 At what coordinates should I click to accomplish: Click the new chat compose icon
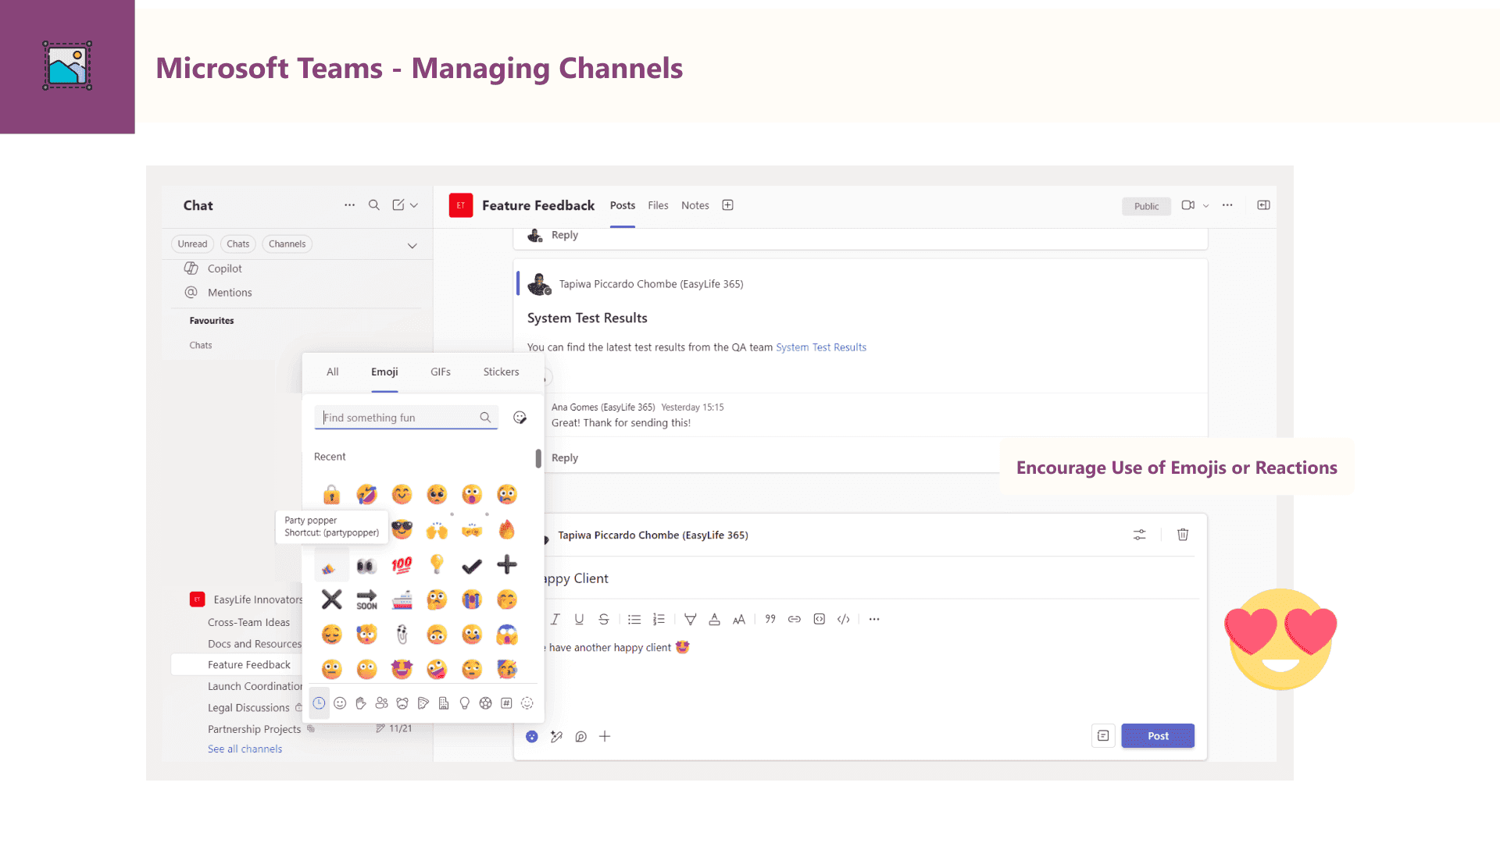[398, 205]
